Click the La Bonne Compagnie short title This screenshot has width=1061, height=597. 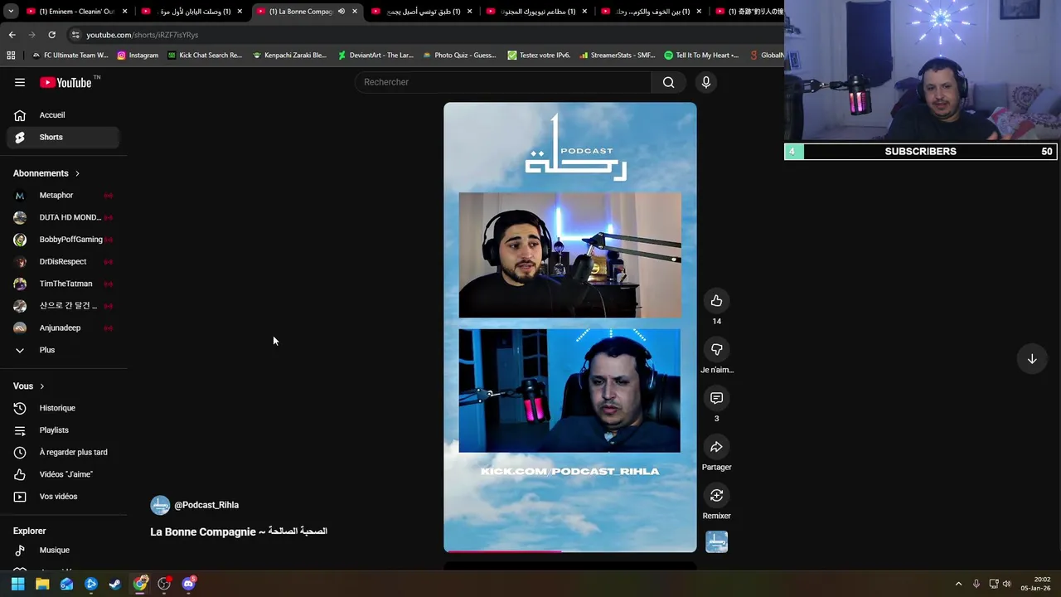(239, 531)
